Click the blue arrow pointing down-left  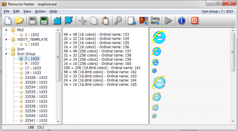57,21
